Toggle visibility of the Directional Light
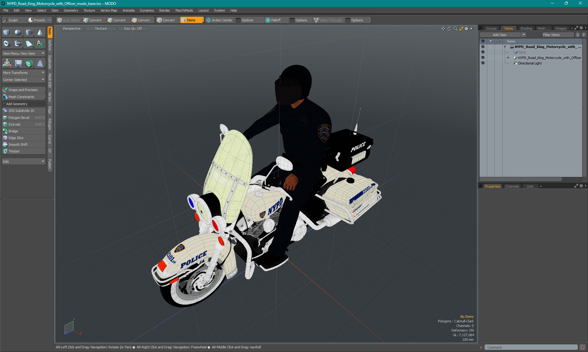Viewport: 588px width, 352px height. (x=483, y=63)
